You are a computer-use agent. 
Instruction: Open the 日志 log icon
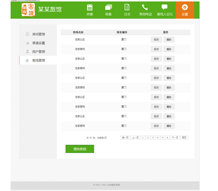(x=127, y=8)
